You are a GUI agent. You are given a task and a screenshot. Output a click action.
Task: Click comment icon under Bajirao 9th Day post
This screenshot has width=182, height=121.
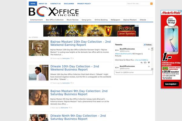69,108
